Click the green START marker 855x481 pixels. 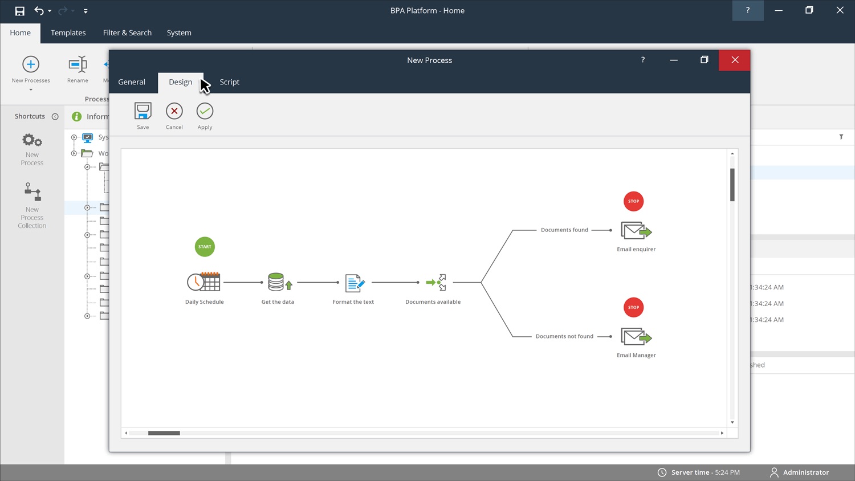coord(205,247)
